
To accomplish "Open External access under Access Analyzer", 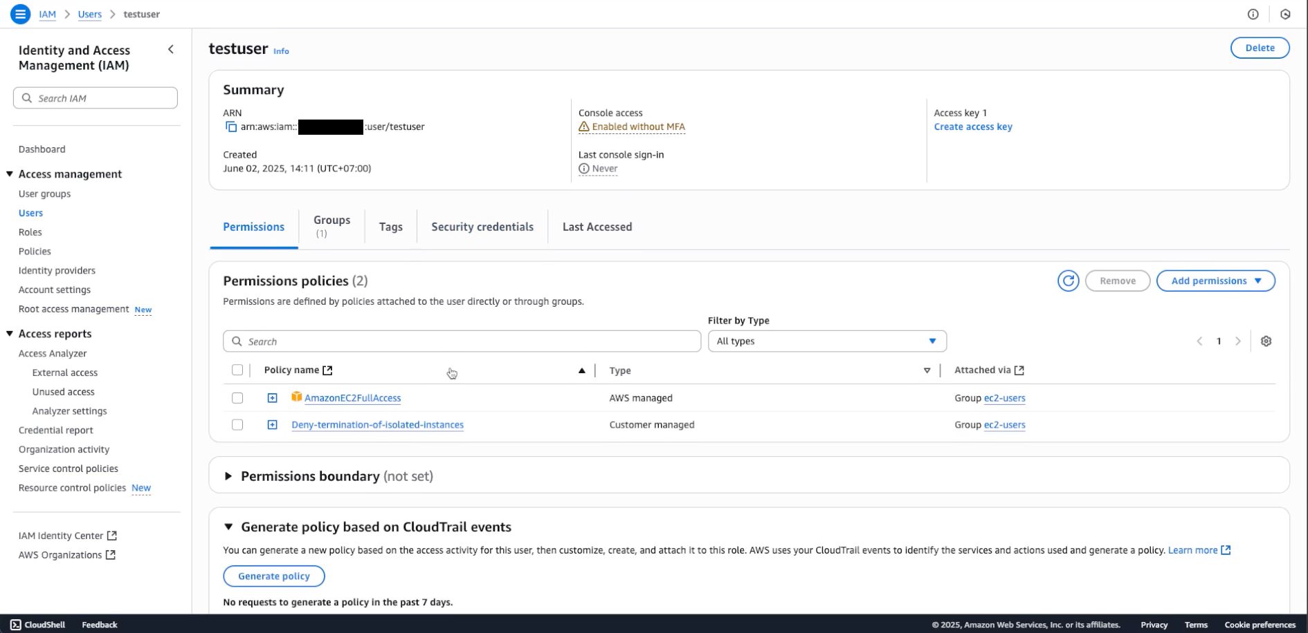I will coord(65,372).
